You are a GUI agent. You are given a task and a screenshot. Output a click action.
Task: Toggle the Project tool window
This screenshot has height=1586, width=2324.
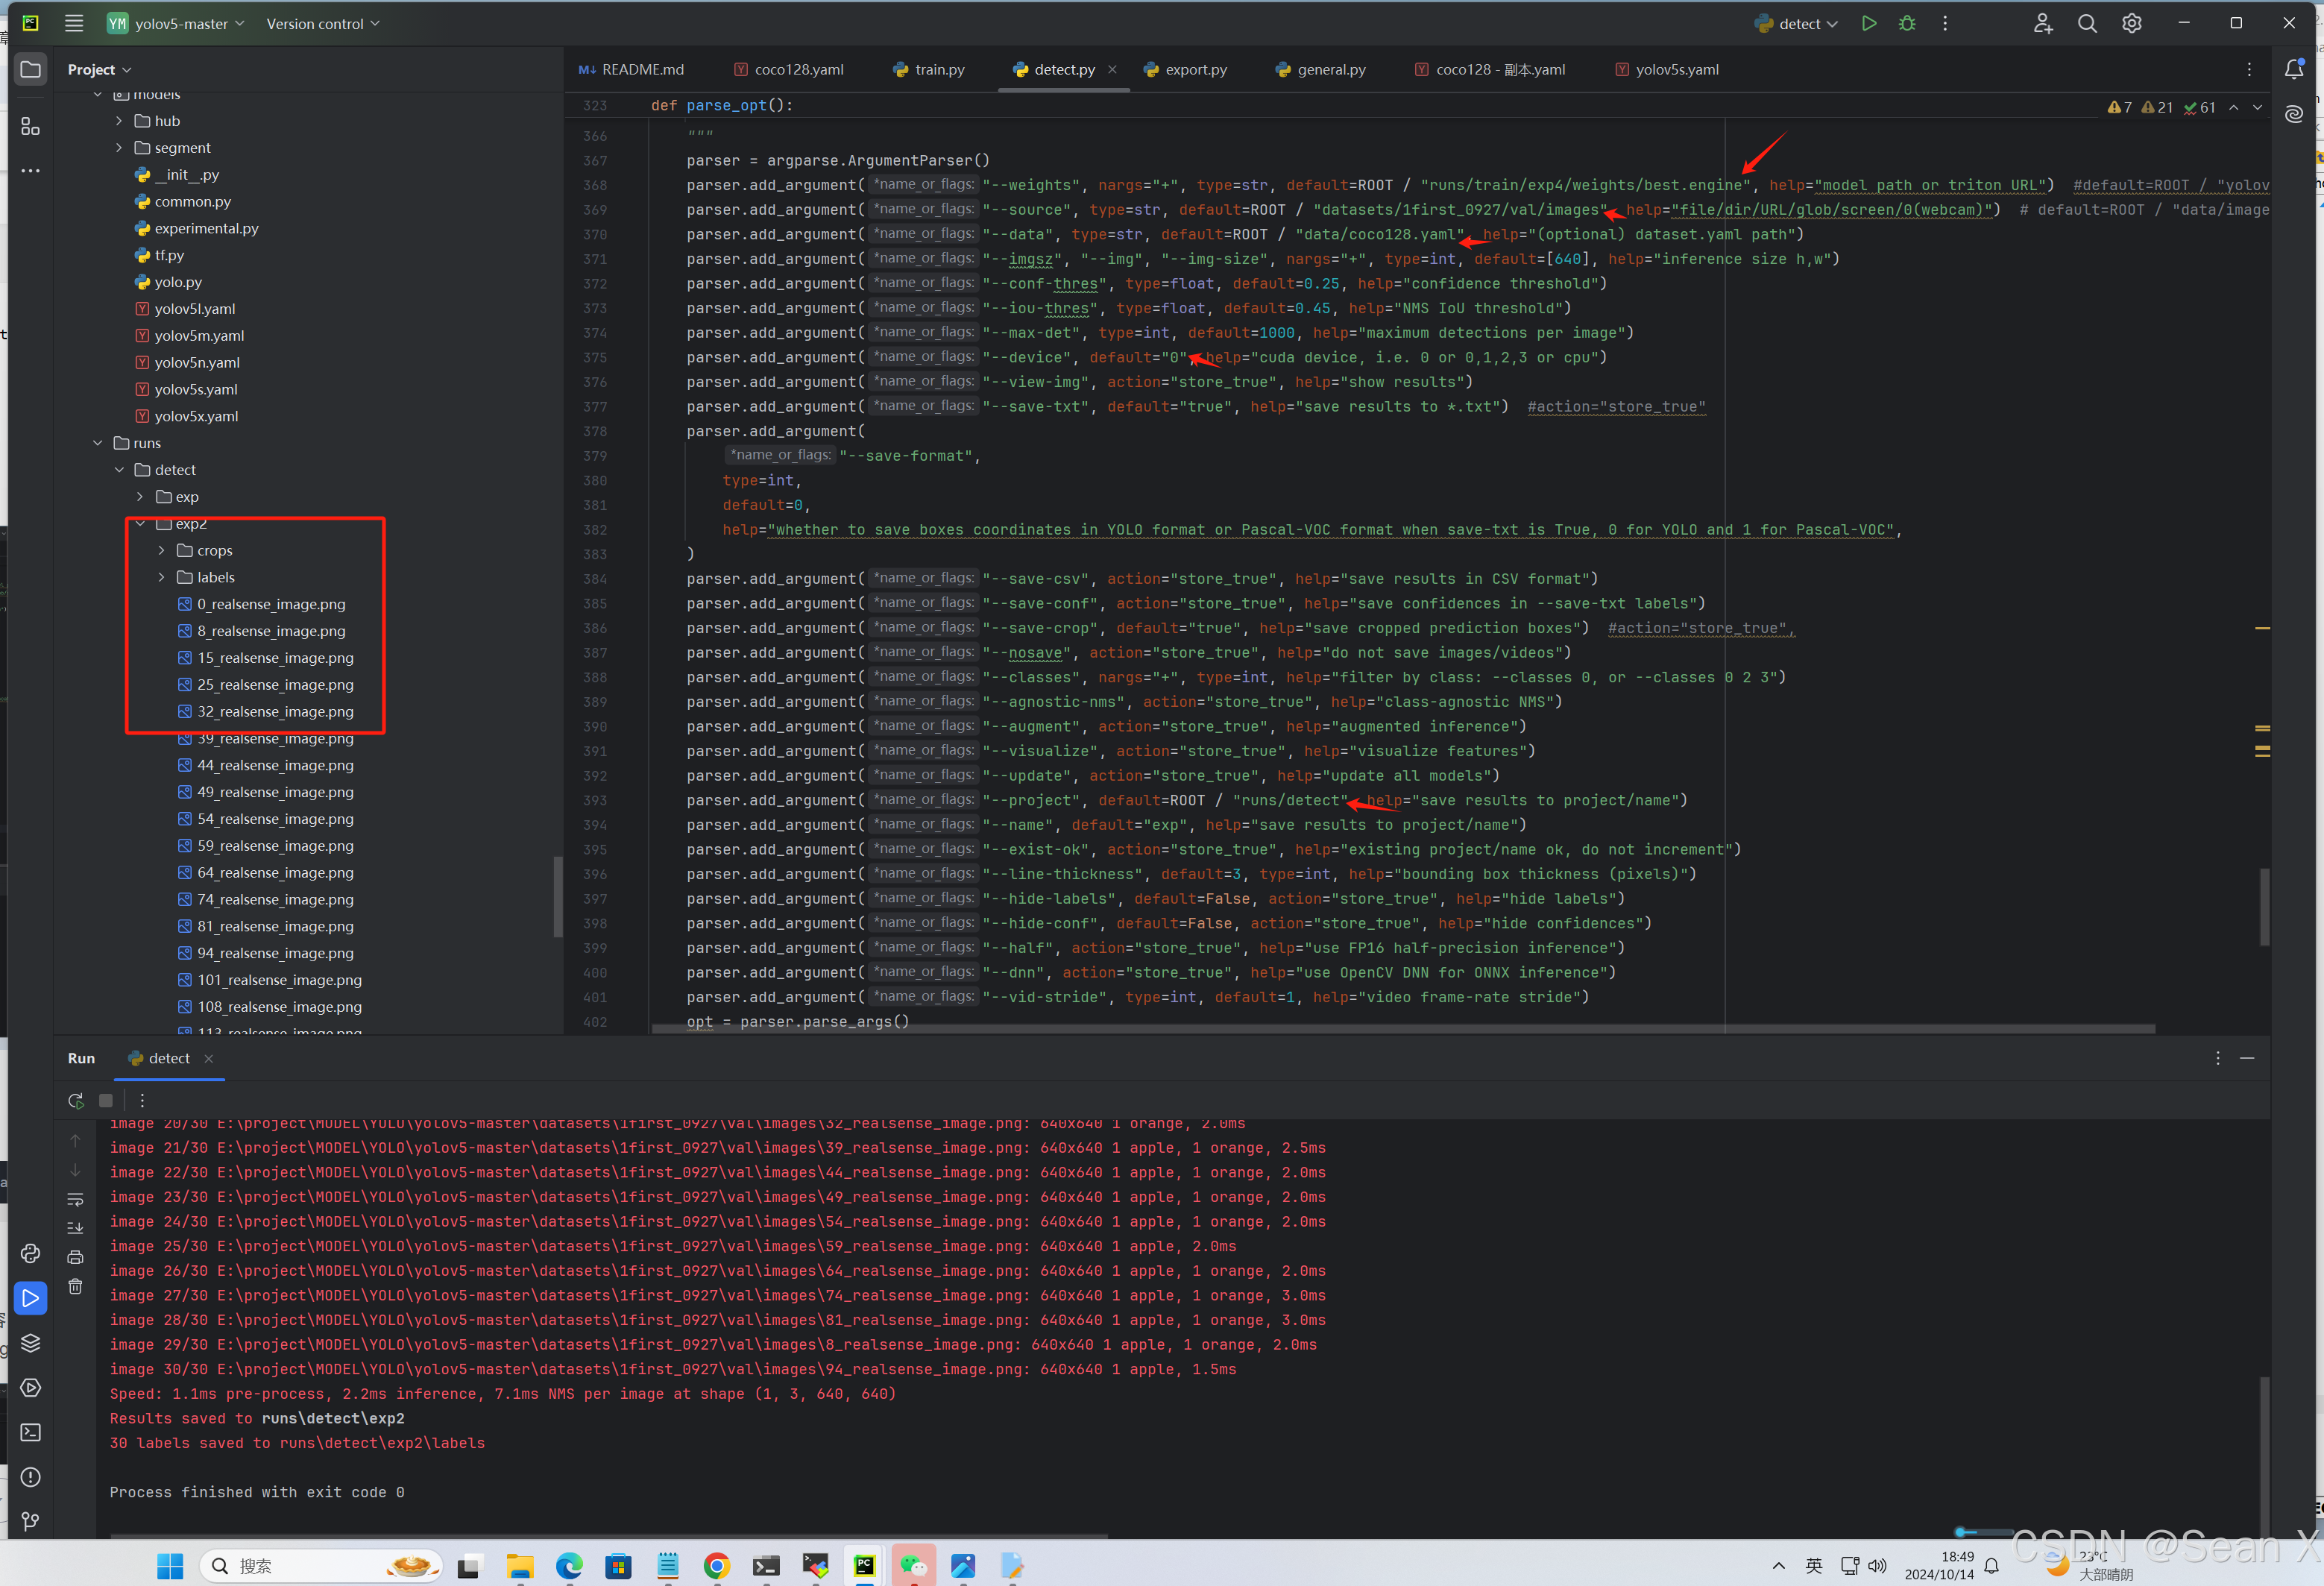pyautogui.click(x=31, y=69)
